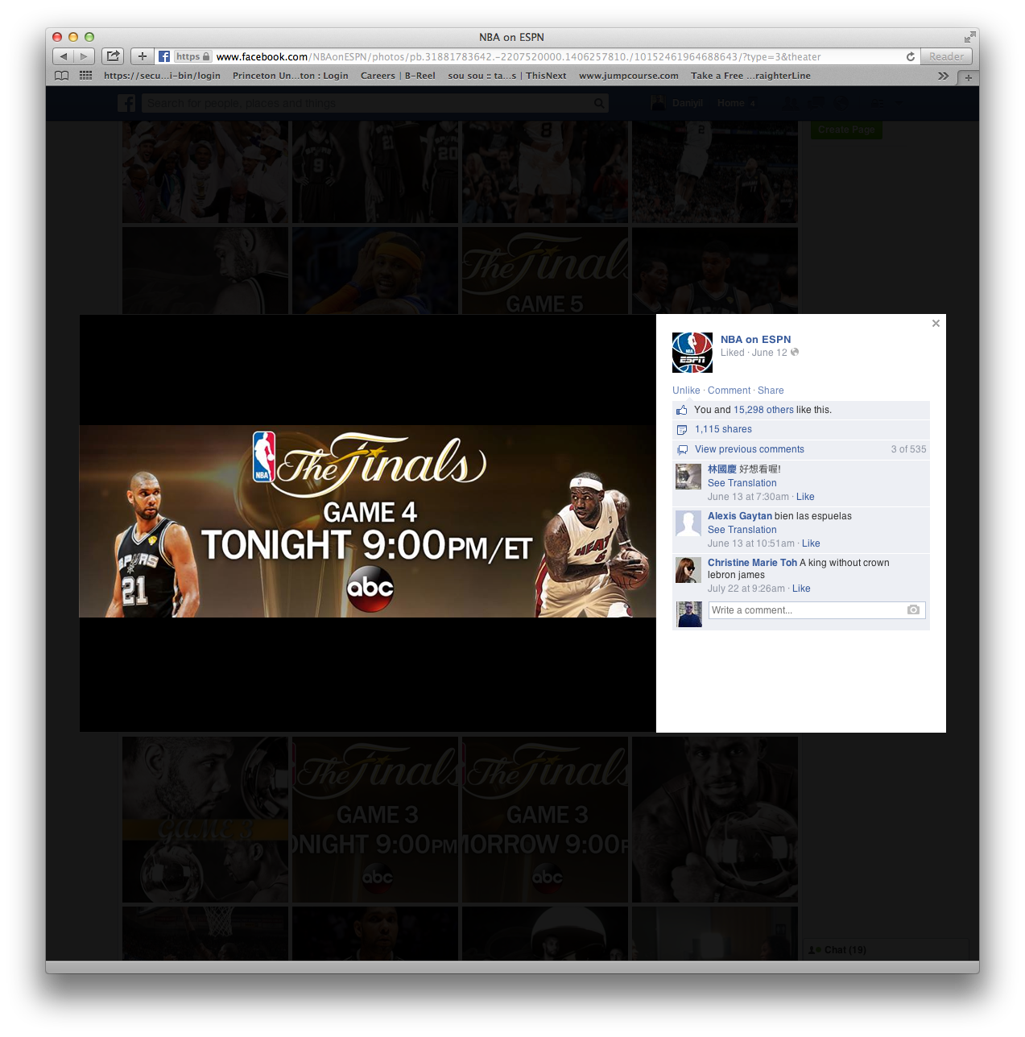Click Alexis Gaytan's blank profile avatar
This screenshot has height=1037, width=1025.
click(688, 523)
